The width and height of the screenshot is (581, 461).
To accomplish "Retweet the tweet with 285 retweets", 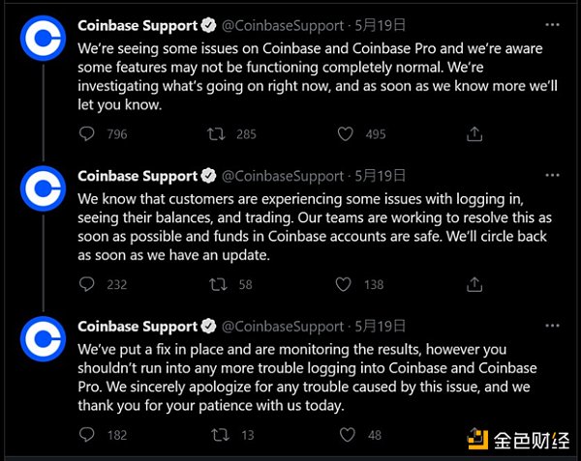I will click(x=217, y=134).
